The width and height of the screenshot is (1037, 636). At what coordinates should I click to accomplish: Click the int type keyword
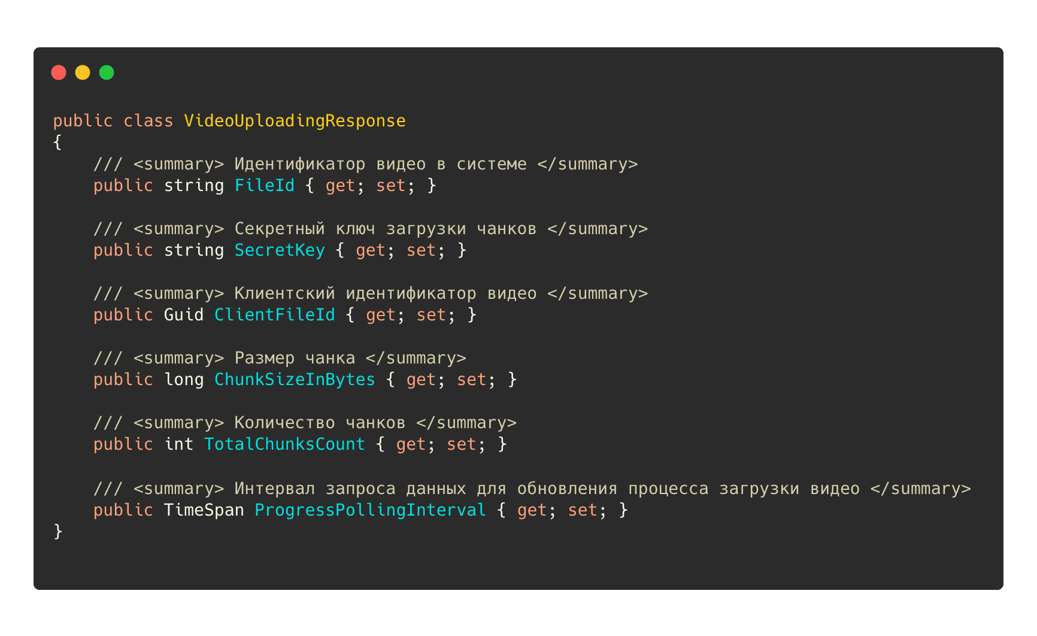click(178, 444)
